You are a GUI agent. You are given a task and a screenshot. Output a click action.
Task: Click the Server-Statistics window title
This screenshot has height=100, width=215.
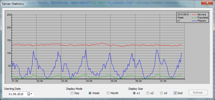click(13, 4)
